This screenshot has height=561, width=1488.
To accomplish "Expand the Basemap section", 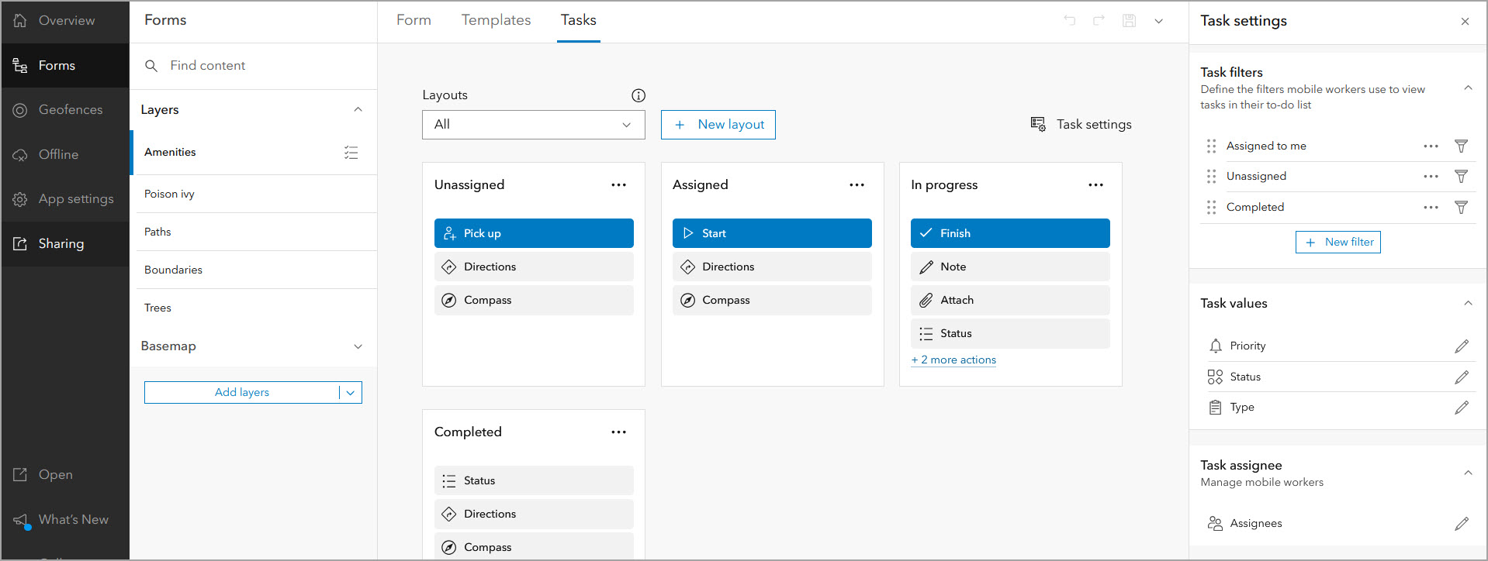I will pos(358,346).
